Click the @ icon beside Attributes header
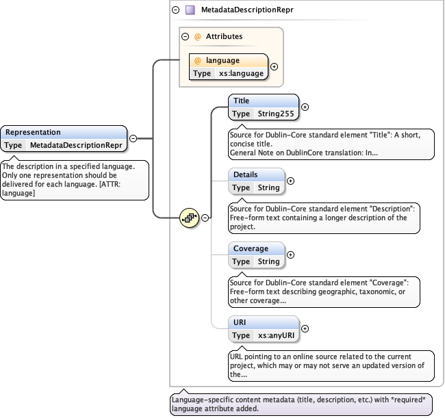 (x=197, y=36)
